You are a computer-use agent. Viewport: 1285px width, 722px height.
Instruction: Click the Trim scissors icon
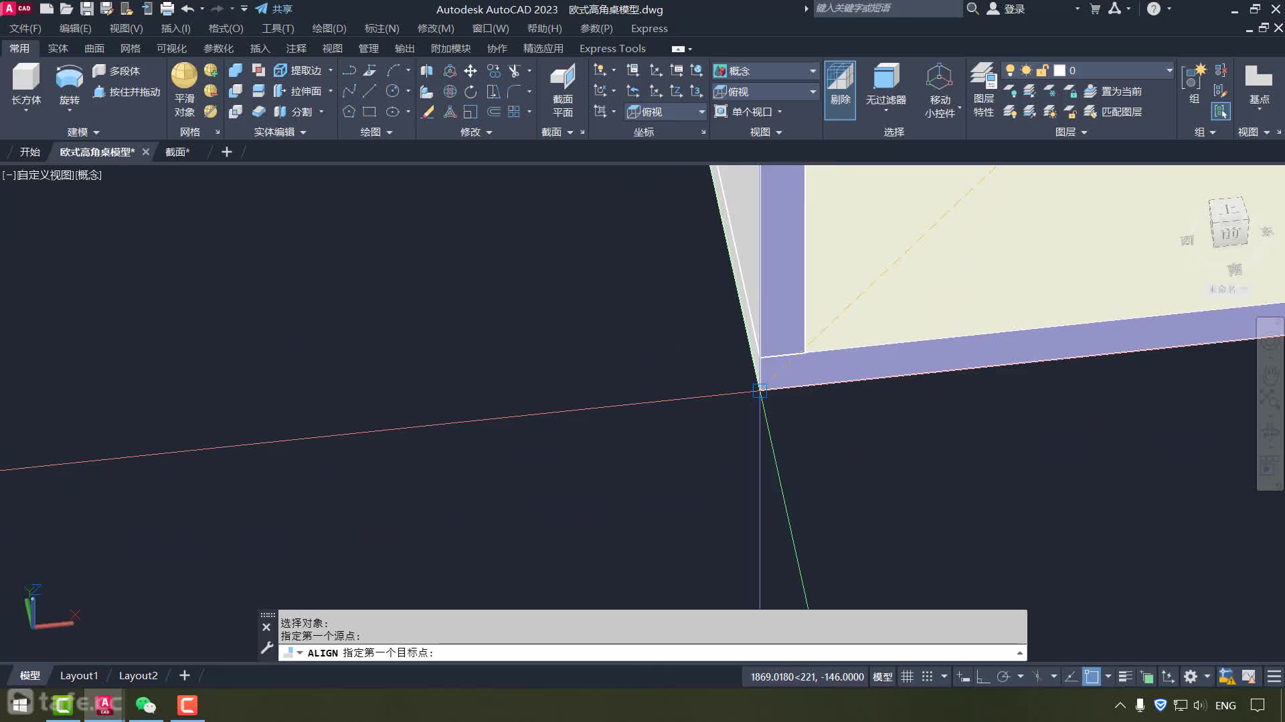pyautogui.click(x=514, y=71)
